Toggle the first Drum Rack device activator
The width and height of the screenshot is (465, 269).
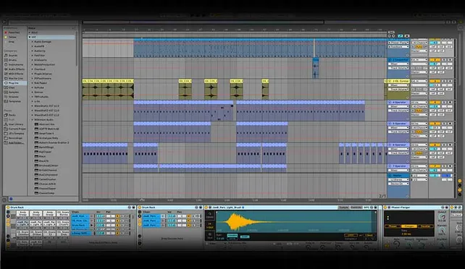coord(8,208)
